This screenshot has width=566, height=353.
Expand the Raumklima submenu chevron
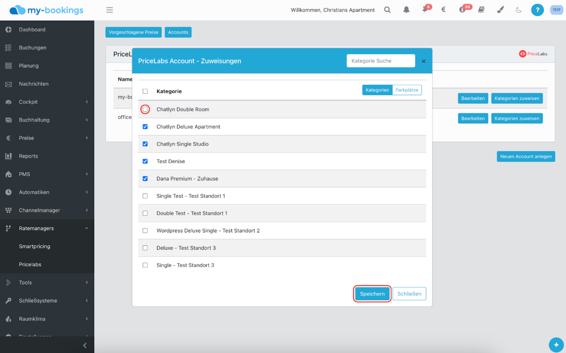[x=87, y=319]
